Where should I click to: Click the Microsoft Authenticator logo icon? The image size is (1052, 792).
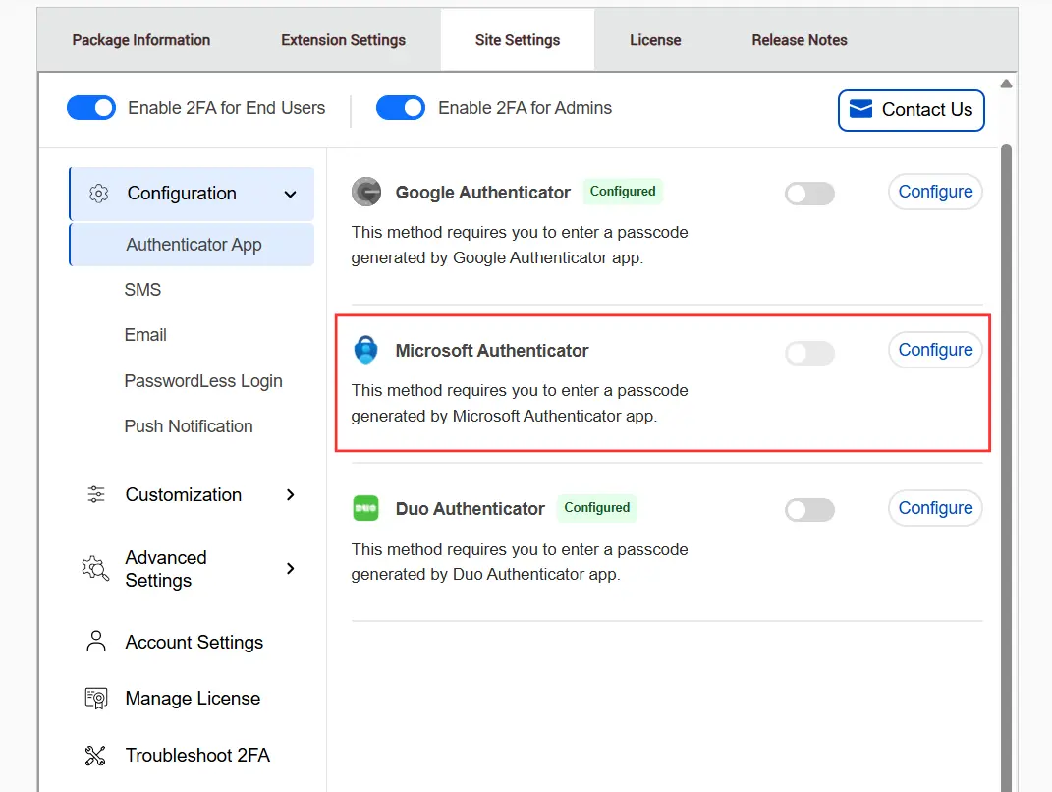click(365, 350)
